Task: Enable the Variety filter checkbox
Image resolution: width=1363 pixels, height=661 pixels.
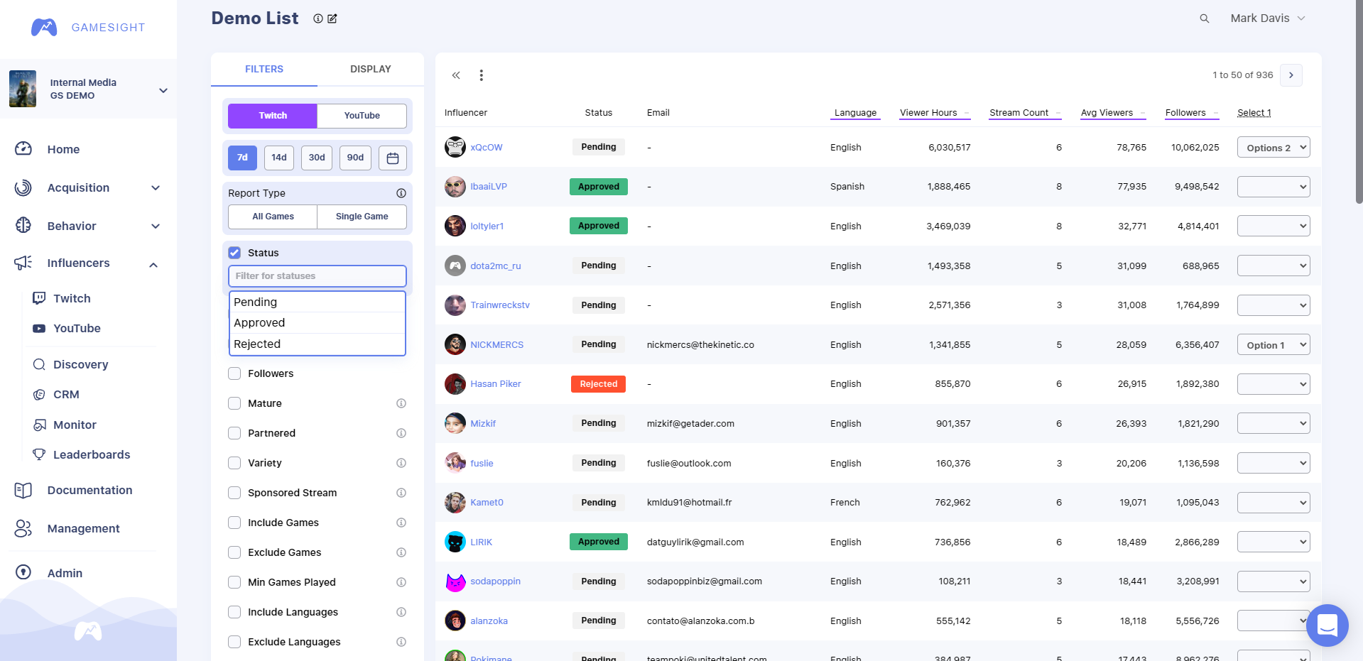Action: point(234,463)
